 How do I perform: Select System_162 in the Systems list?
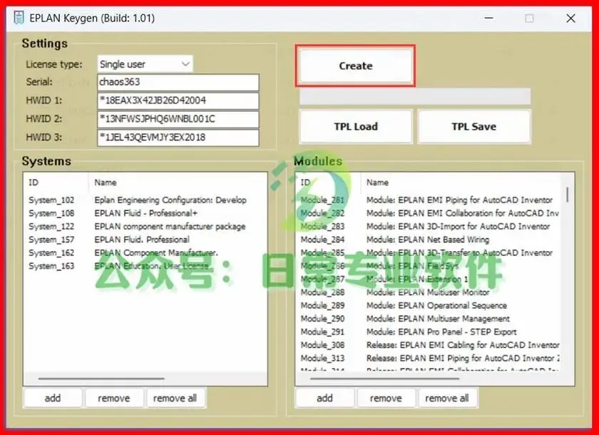[x=51, y=252]
